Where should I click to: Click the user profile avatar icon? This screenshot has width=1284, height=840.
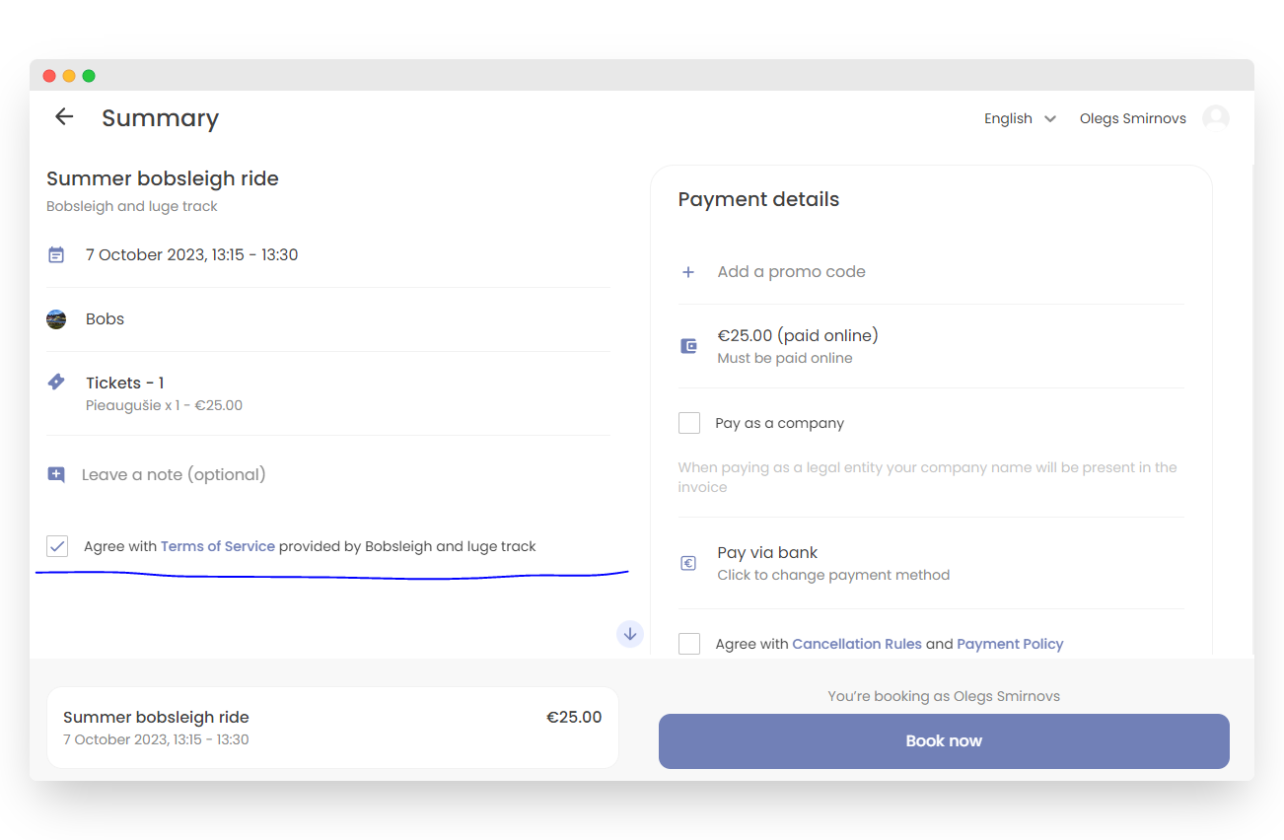1216,118
